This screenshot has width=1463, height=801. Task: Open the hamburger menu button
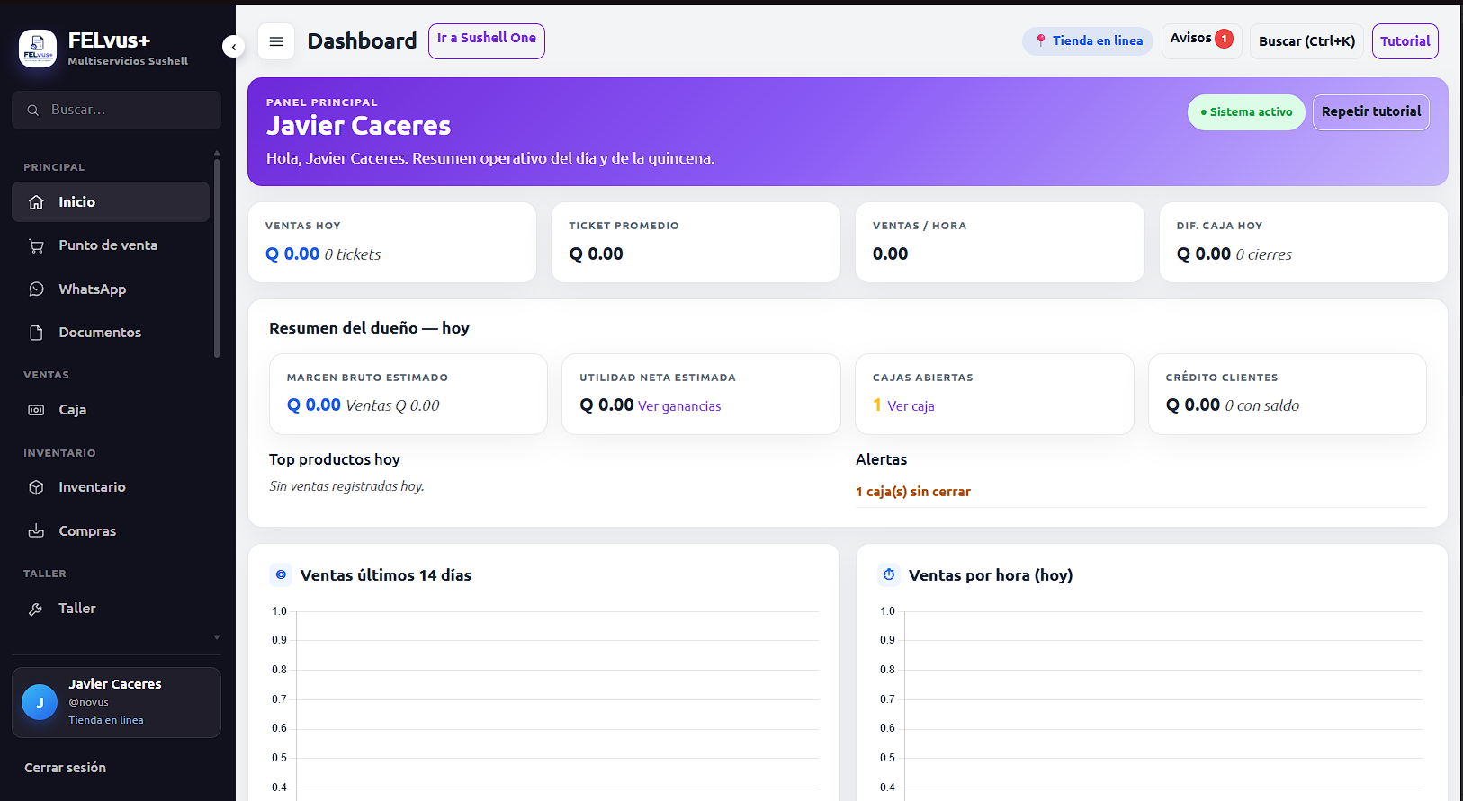[276, 41]
